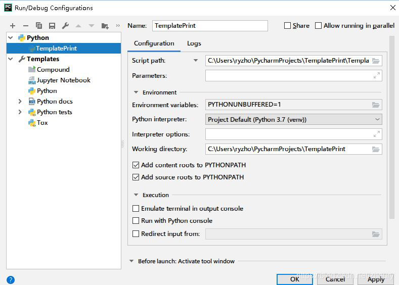This screenshot has height=285, width=399.
Task: Expand the Python tests node
Action: 20,112
